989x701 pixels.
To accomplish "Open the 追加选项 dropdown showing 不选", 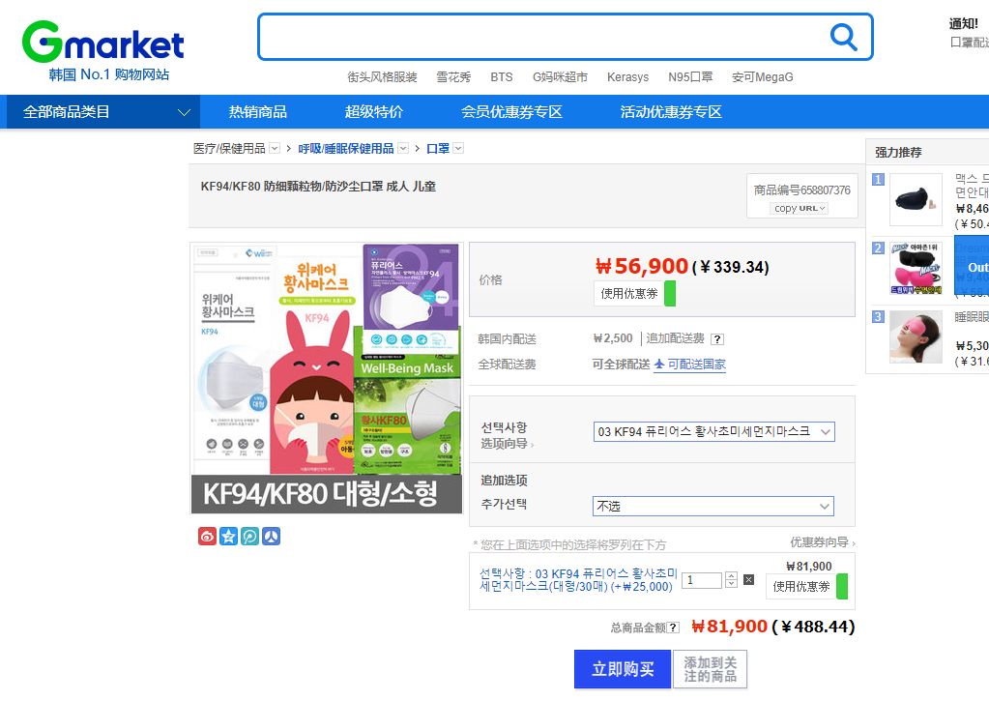I will (713, 506).
